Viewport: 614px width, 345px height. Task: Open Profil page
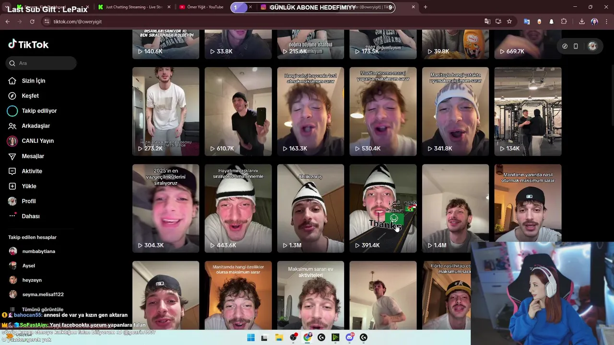click(28, 201)
